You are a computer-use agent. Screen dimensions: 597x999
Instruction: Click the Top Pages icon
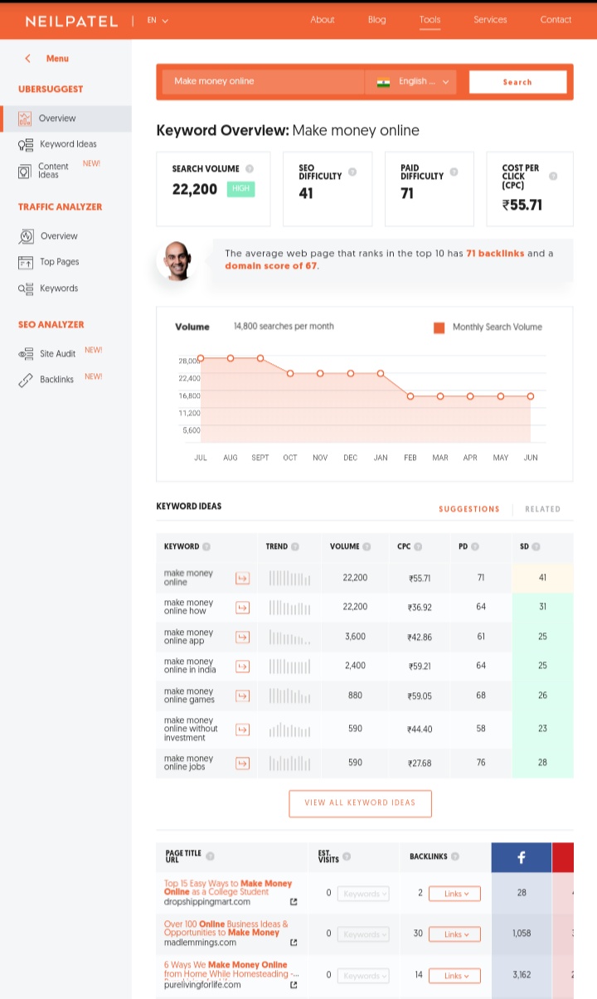tap(25, 262)
